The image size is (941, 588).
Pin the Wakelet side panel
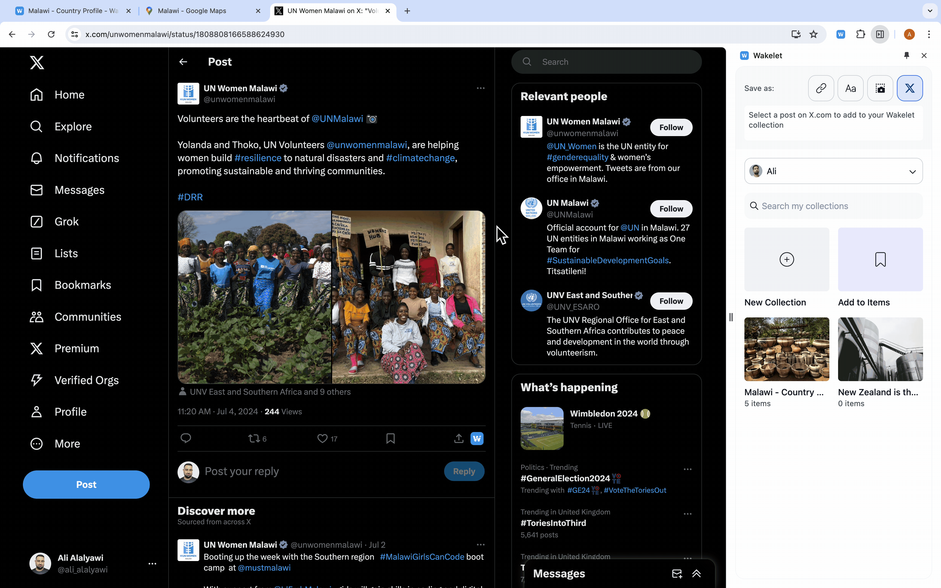click(x=906, y=56)
